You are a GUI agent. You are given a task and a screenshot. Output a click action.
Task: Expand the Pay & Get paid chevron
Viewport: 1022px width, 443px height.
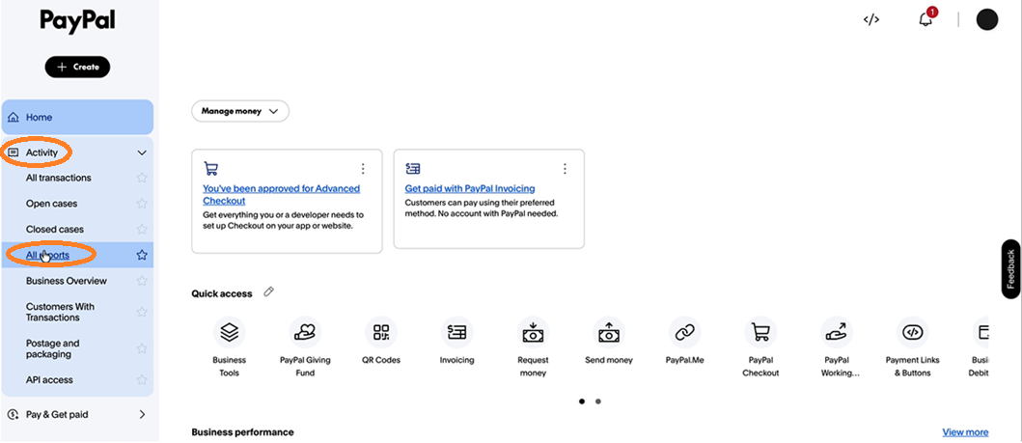[x=142, y=414]
